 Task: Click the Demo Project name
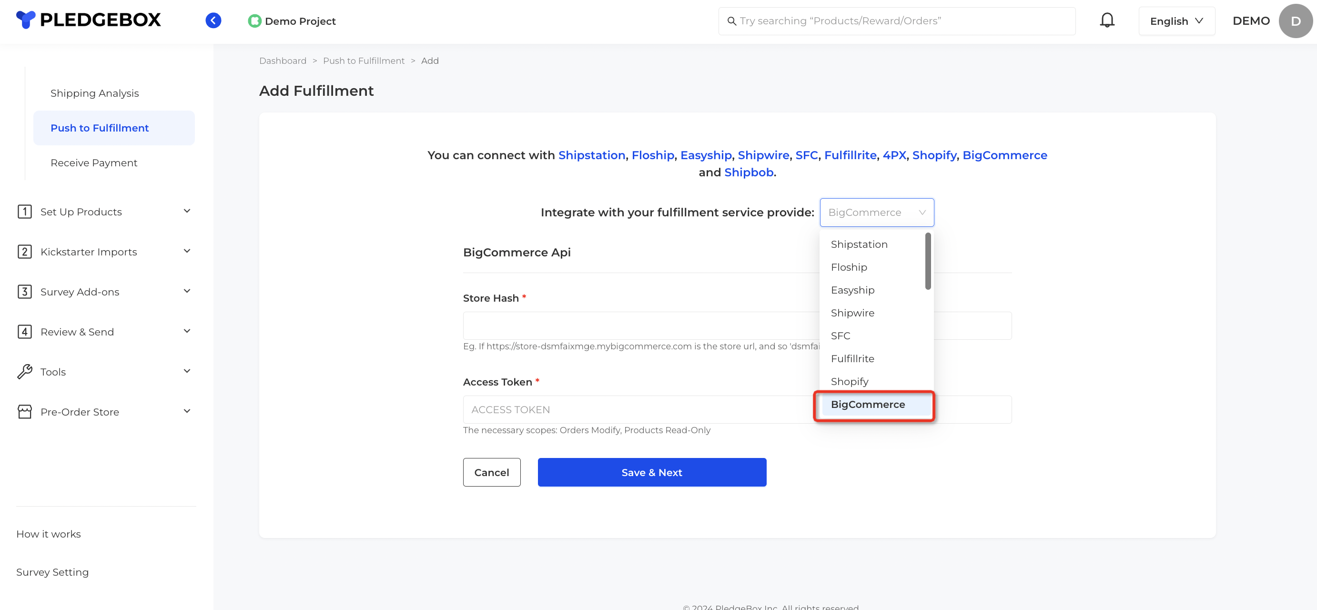point(300,21)
